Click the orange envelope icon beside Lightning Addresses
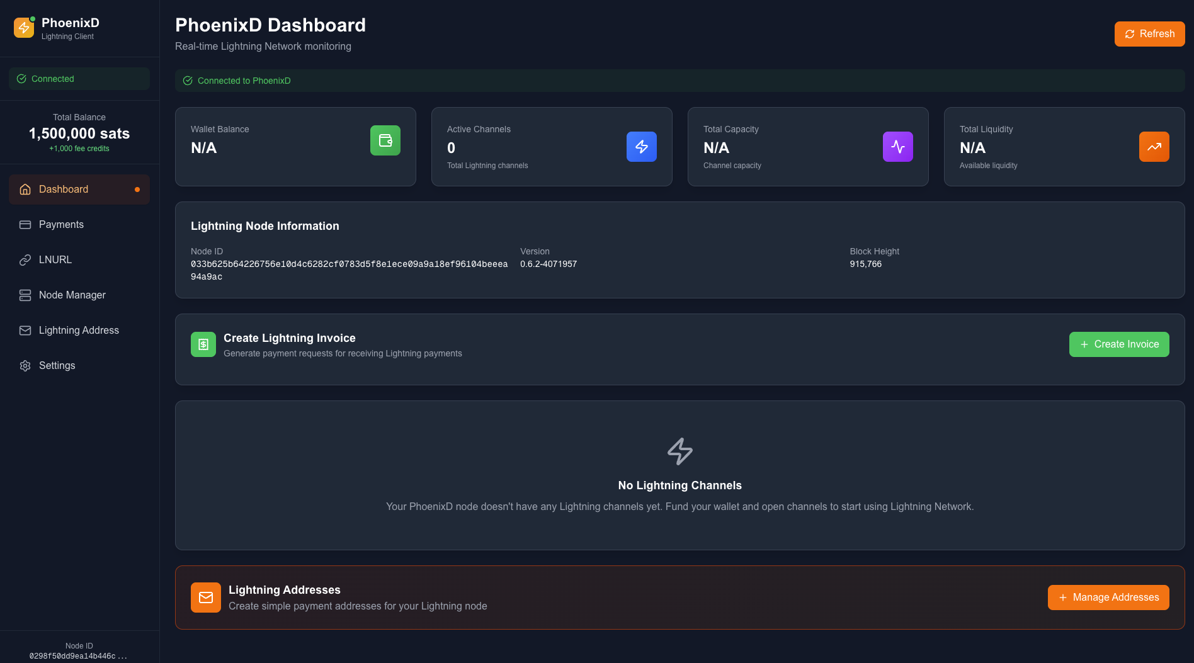 tap(206, 598)
